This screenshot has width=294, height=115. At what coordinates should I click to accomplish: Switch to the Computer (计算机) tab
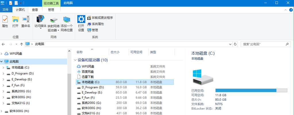(20, 10)
